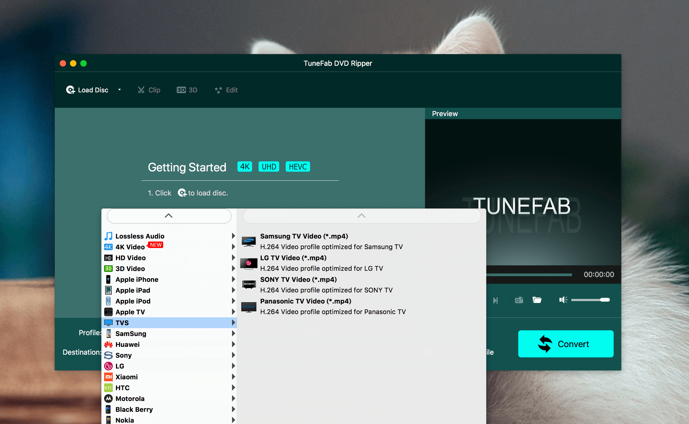Screen dimensions: 689x424
Task: Expand TVS submenu arrow
Action: pos(233,322)
